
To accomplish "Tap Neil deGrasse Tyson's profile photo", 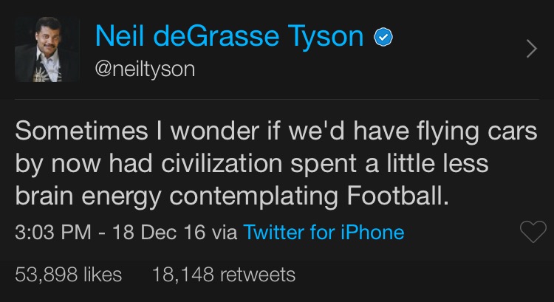I will (49, 49).
